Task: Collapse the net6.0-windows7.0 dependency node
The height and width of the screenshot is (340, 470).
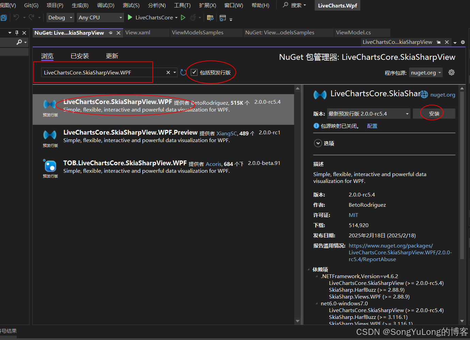Action: click(x=317, y=303)
